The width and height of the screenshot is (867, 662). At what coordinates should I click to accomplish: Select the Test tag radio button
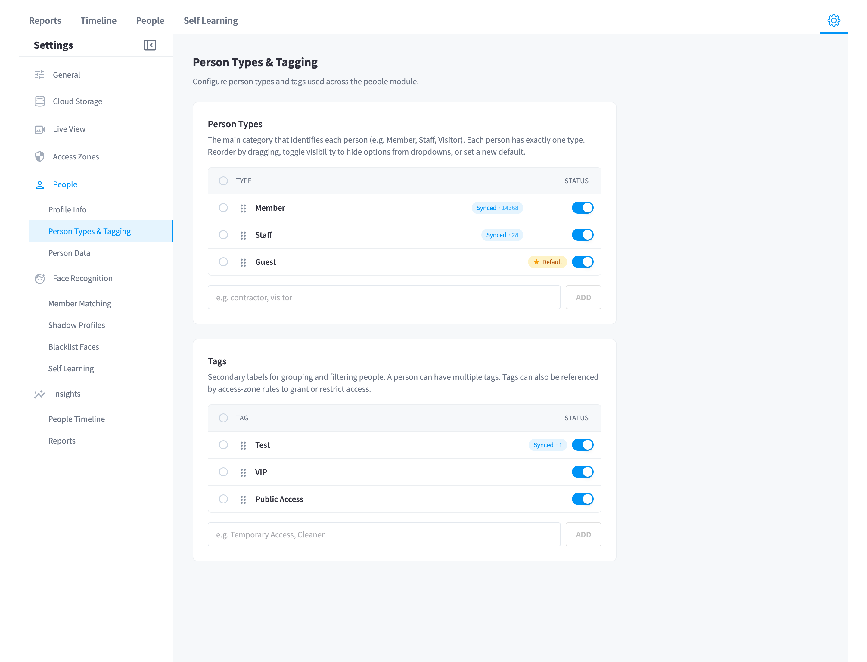pos(223,445)
